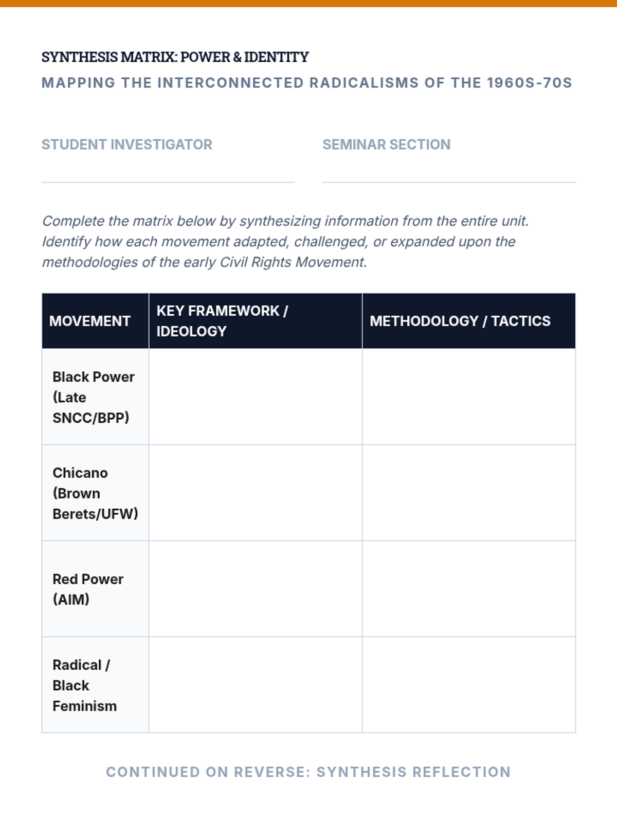The image size is (617, 823).
Task: Click the italic instructions paragraph
Action: [285, 241]
